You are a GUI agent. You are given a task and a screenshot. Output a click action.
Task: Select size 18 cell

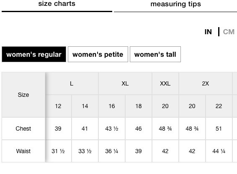click(139, 106)
